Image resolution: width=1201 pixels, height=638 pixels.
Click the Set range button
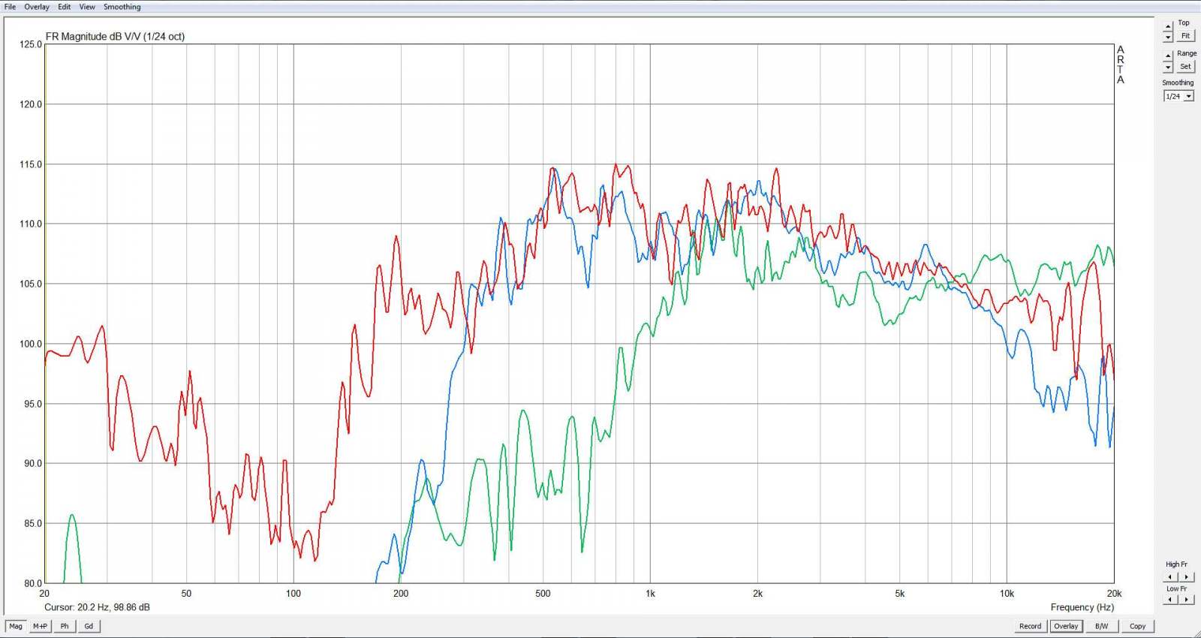coord(1185,66)
